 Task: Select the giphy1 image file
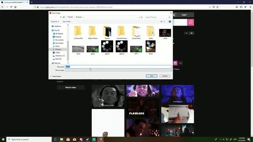(x=107, y=47)
